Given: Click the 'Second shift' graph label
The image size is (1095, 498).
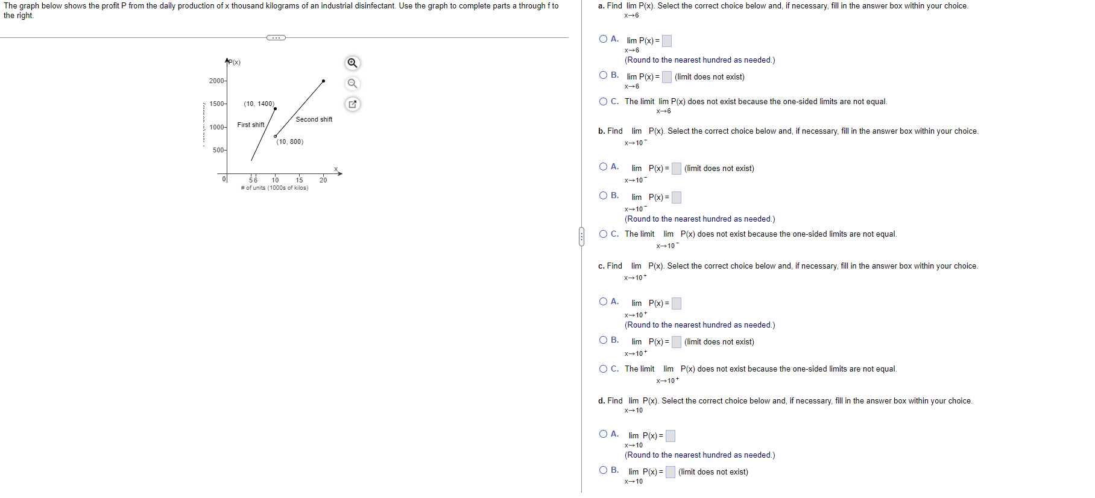Looking at the screenshot, I should [x=314, y=120].
